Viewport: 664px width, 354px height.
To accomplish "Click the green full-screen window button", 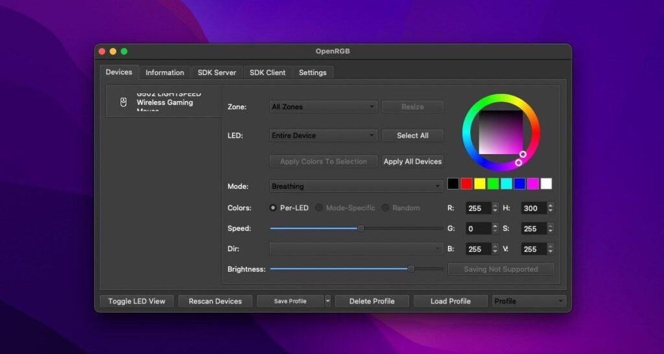I will (124, 52).
